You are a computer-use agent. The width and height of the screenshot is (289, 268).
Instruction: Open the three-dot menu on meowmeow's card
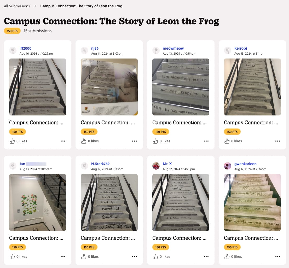tap(206, 141)
